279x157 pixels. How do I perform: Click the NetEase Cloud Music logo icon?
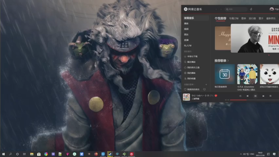click(186, 9)
